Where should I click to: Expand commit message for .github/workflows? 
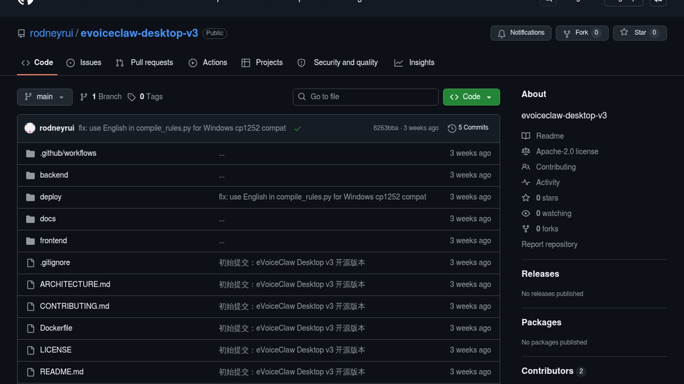222,154
